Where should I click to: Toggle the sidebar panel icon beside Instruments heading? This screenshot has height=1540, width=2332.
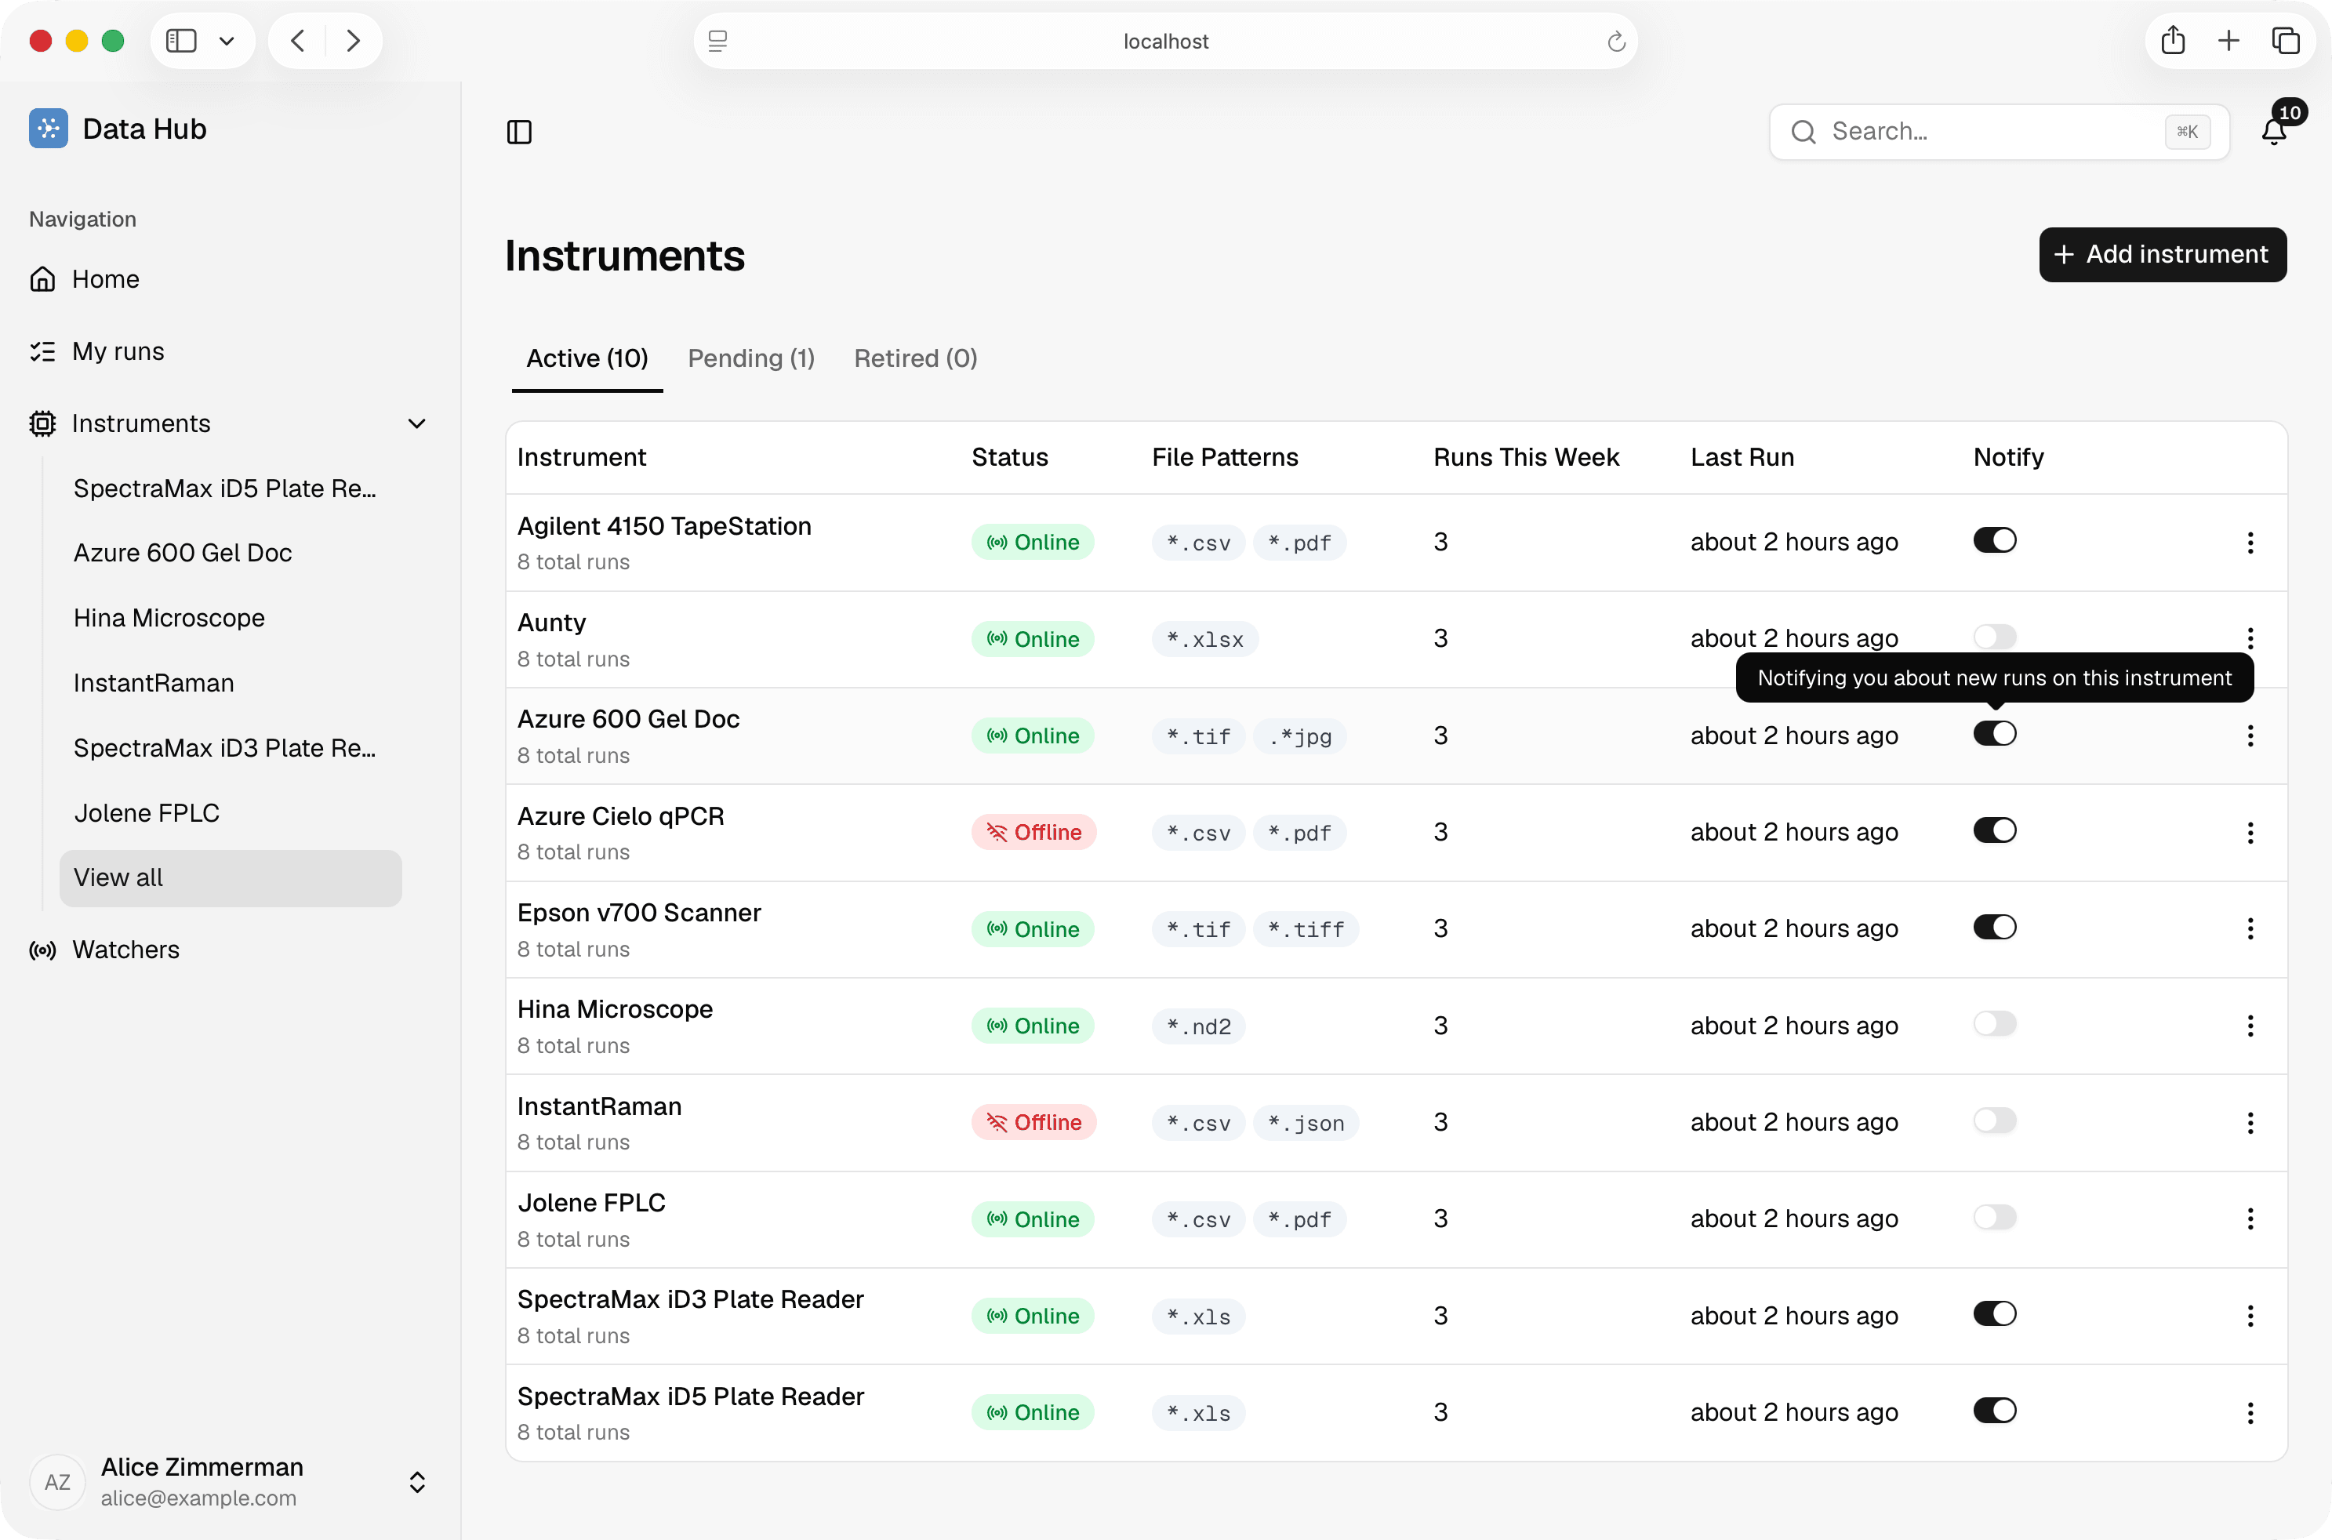519,132
